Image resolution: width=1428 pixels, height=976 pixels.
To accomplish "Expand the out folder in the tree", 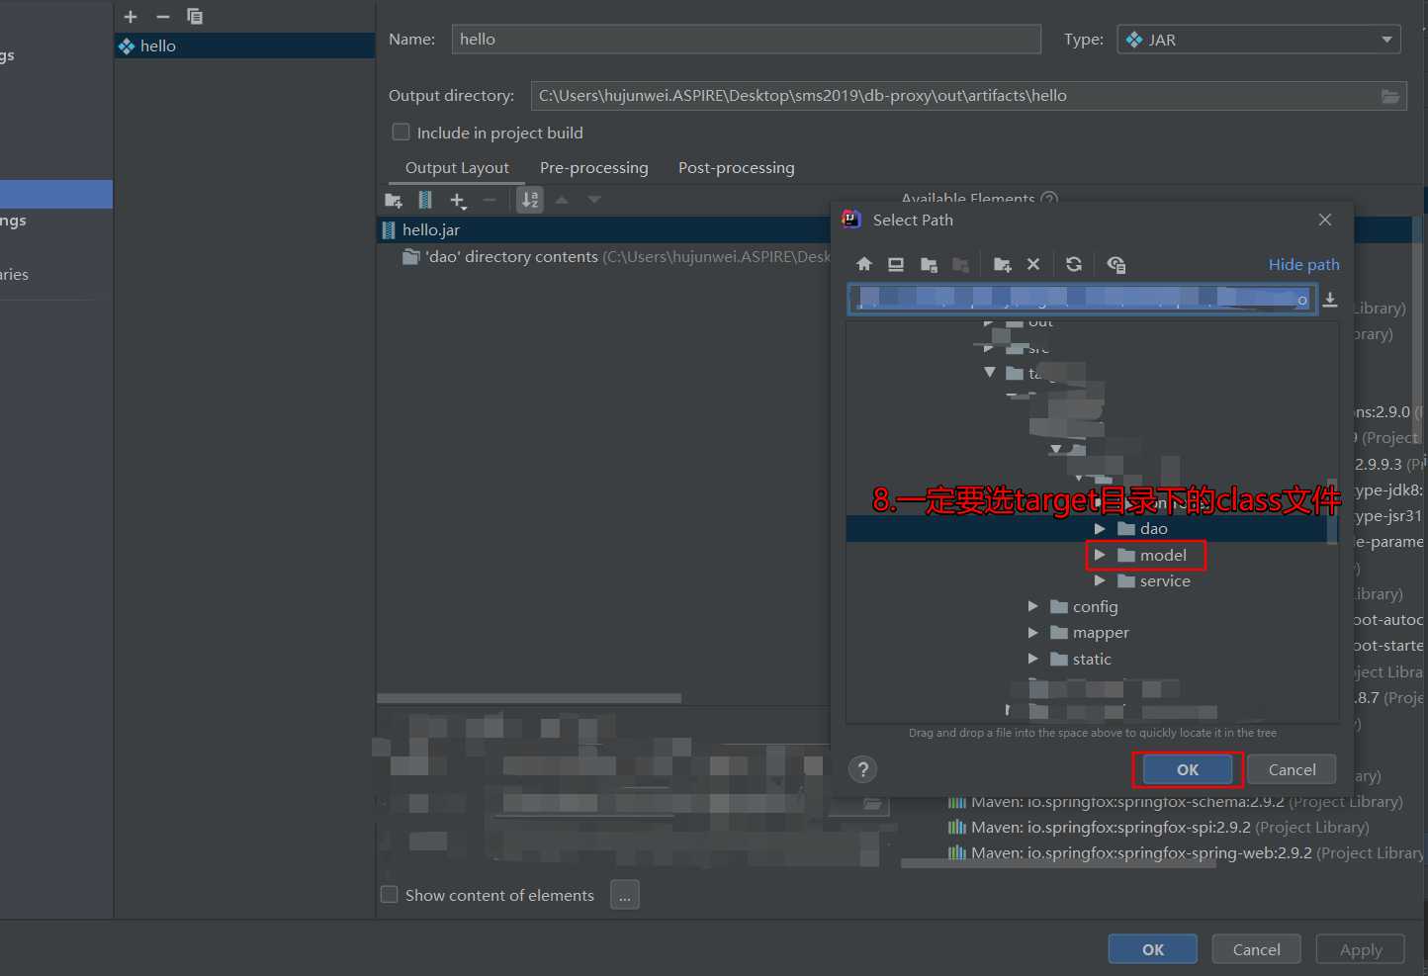I will click(988, 322).
